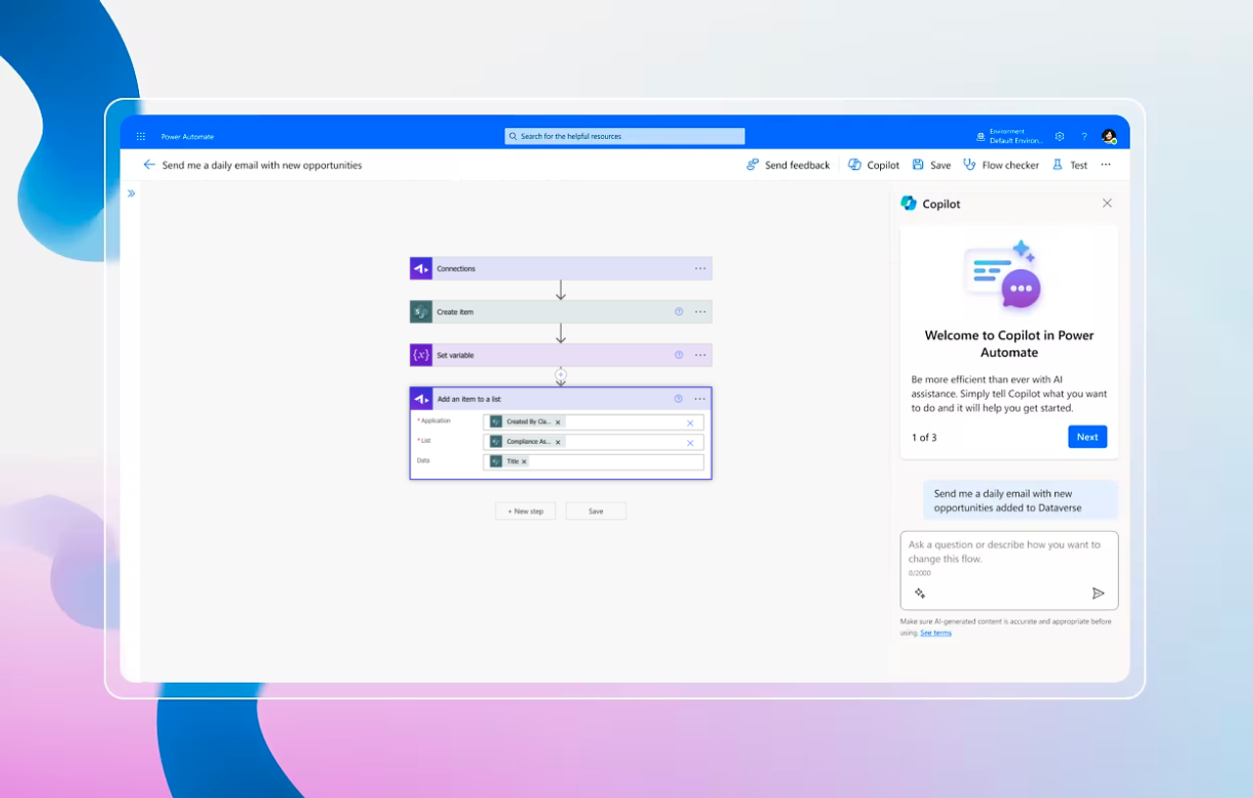
Task: Clear the List field with blue X
Action: click(x=690, y=443)
